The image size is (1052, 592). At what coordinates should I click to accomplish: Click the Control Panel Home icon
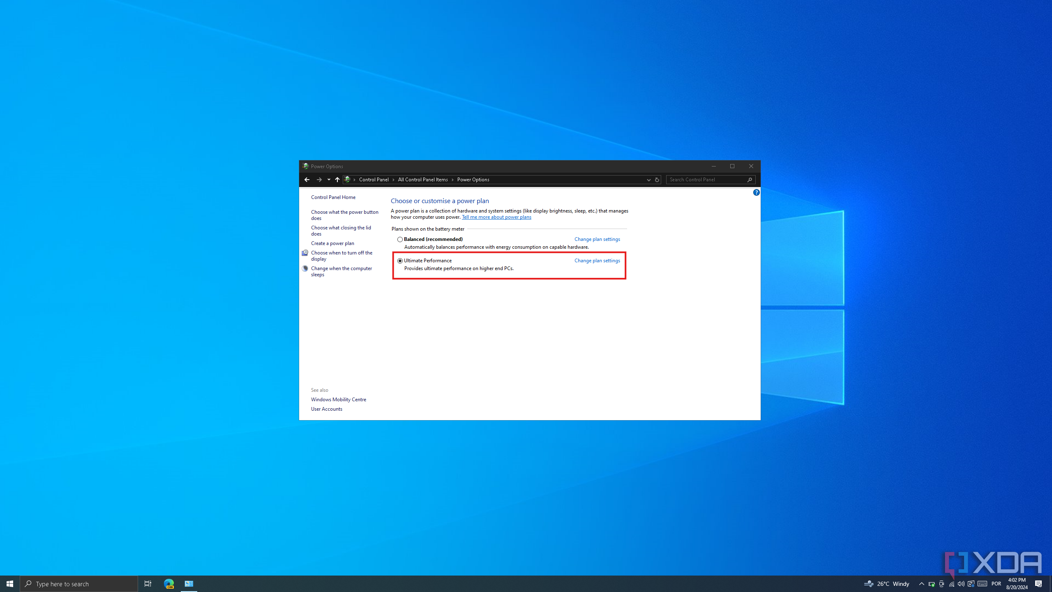tap(333, 197)
